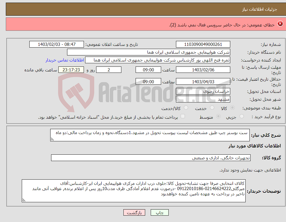This screenshot has width=286, height=222.
Task: Click the شرح کلی نیاز description textarea
Action: pos(150,135)
